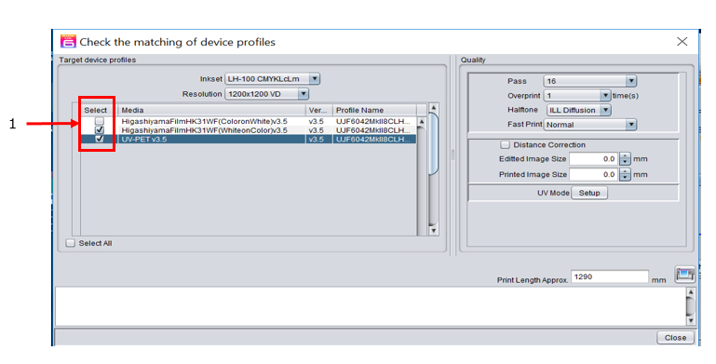This screenshot has height=364, width=716.
Task: Increase Edited Image Size with up stepper
Action: coord(625,155)
